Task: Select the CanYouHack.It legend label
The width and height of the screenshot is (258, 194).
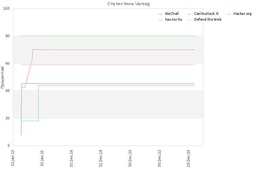Action: [206, 14]
